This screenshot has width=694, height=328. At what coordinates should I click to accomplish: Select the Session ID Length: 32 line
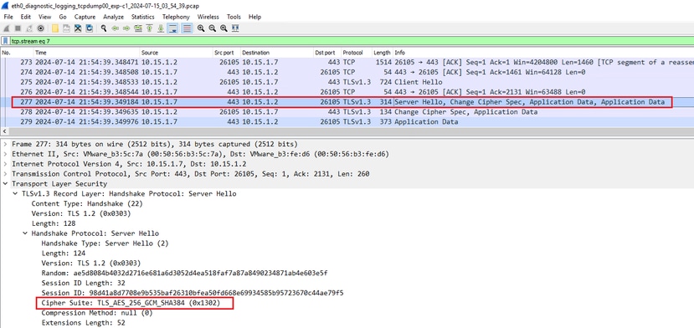tap(83, 283)
